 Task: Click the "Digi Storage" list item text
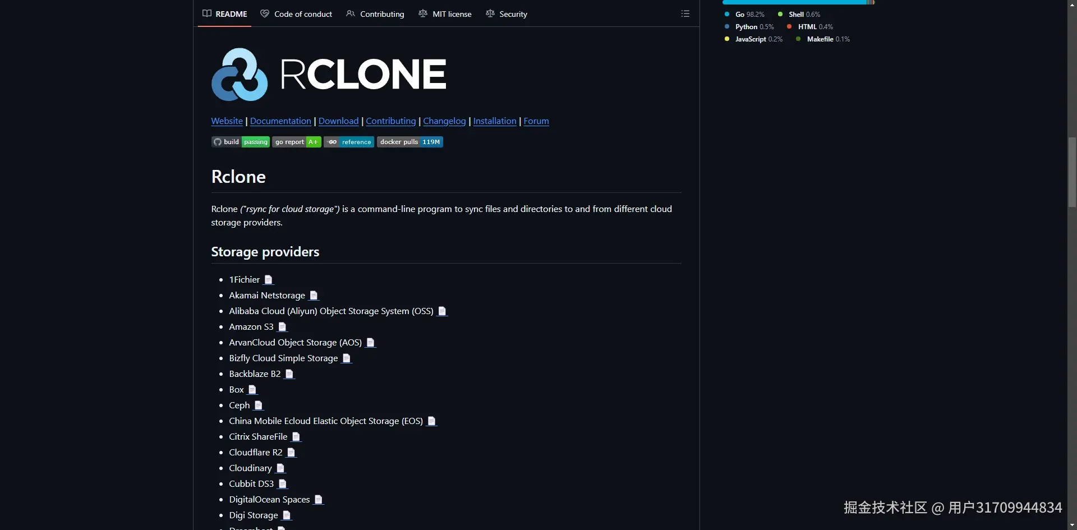point(254,515)
